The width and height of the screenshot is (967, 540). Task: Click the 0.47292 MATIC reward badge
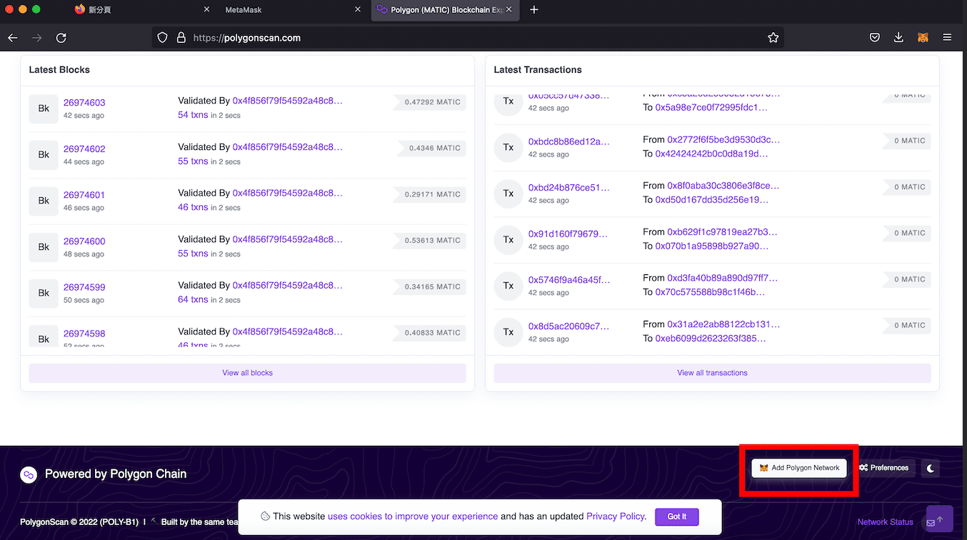tap(430, 102)
